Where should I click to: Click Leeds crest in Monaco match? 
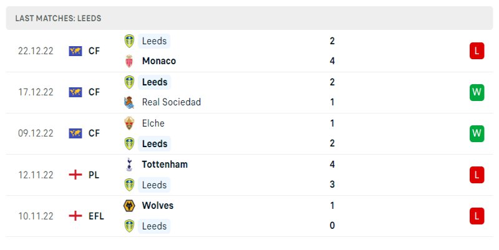coord(130,41)
